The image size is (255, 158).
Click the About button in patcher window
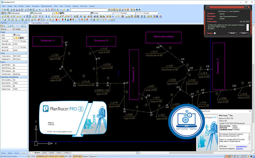[232, 33]
